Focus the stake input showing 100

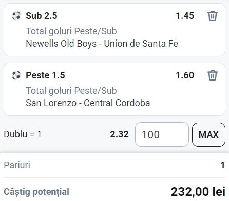162,134
